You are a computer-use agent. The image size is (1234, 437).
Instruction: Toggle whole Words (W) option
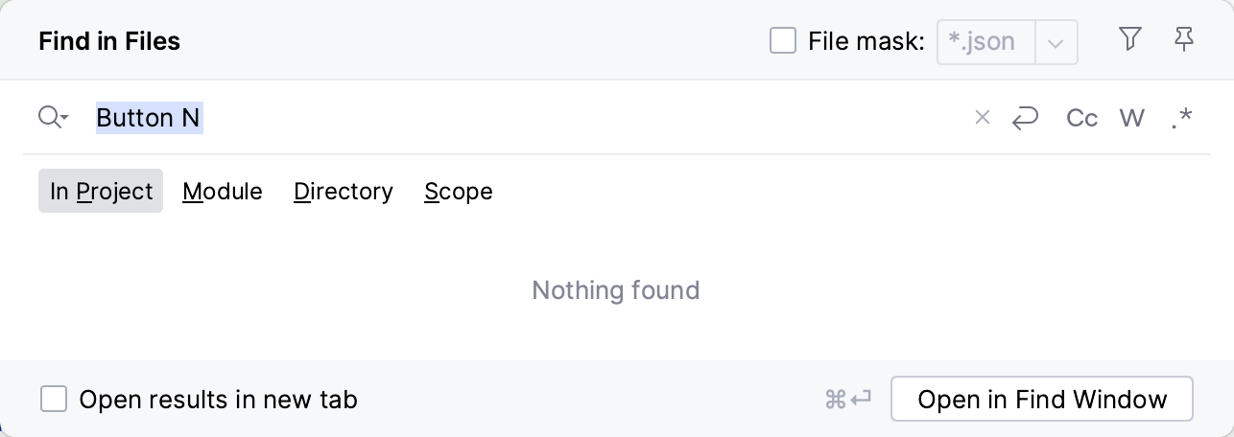pos(1132,118)
